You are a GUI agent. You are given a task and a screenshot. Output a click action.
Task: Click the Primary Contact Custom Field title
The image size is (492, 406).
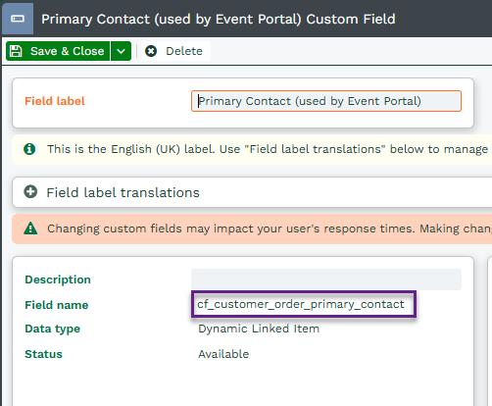219,19
